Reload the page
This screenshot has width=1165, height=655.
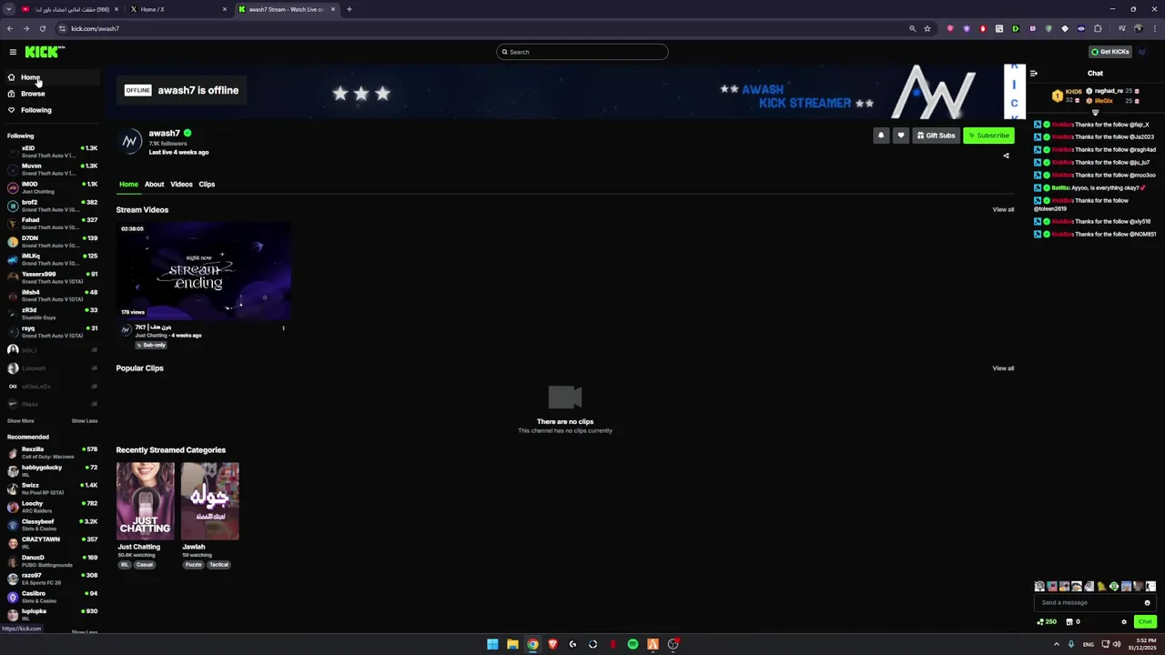[42, 28]
